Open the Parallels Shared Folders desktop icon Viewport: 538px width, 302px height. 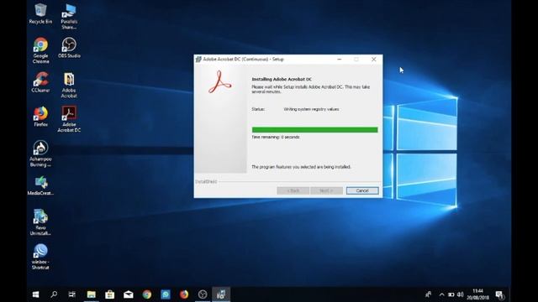[x=69, y=17]
